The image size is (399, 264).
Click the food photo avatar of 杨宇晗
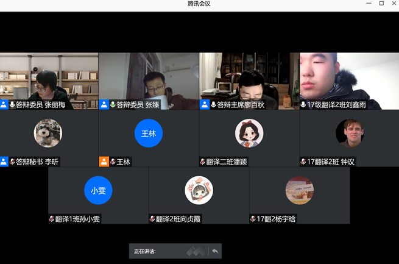300,190
